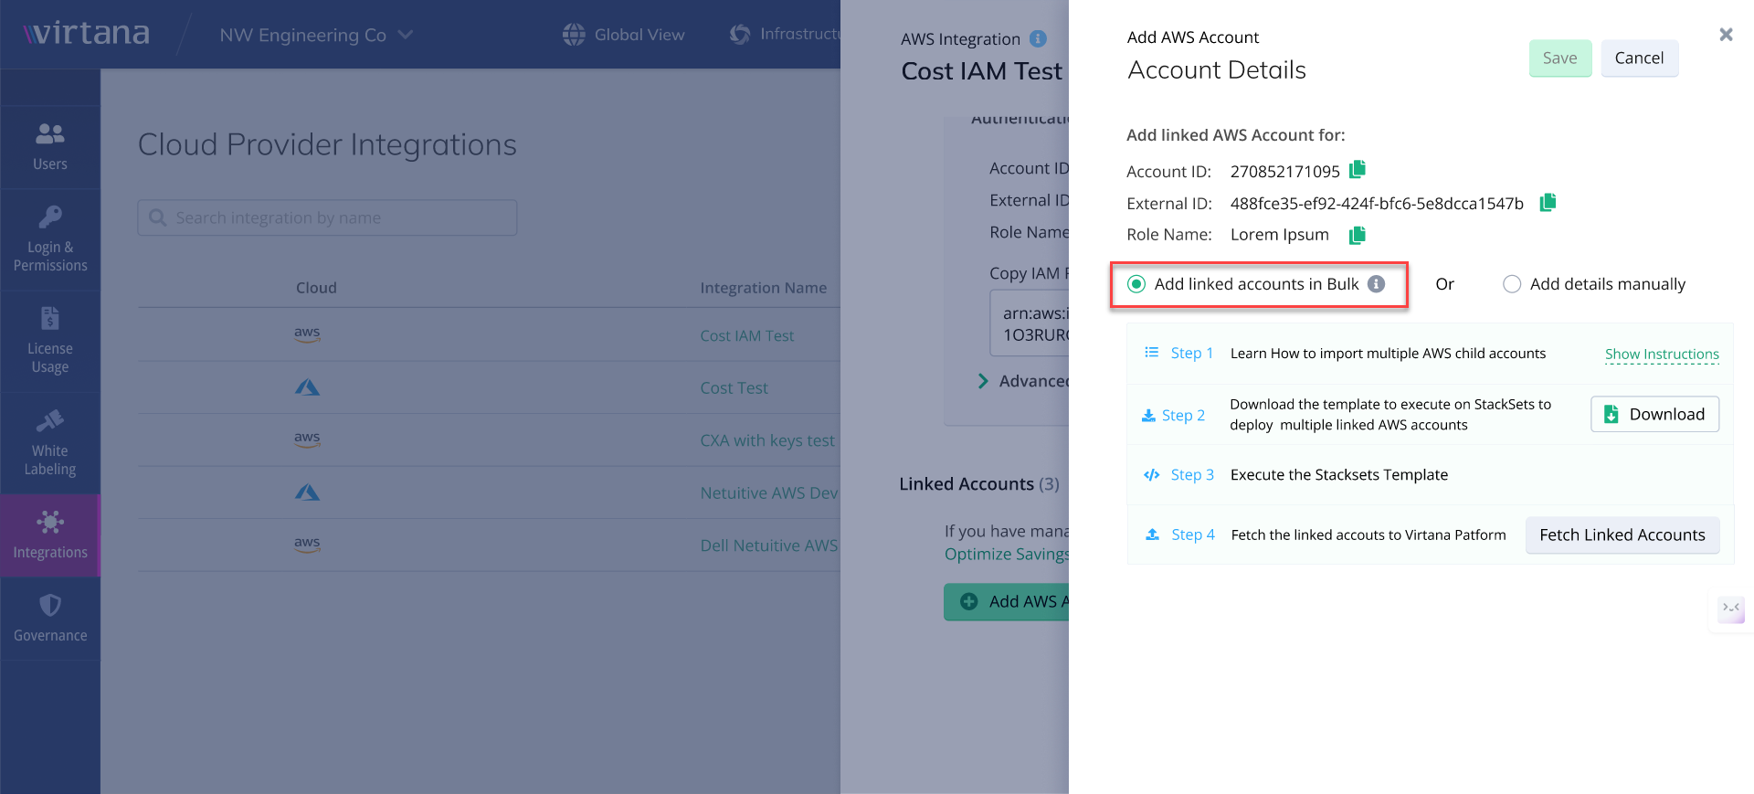Click the Step 1 label
Image resolution: width=1754 pixels, height=794 pixels.
1192,353
